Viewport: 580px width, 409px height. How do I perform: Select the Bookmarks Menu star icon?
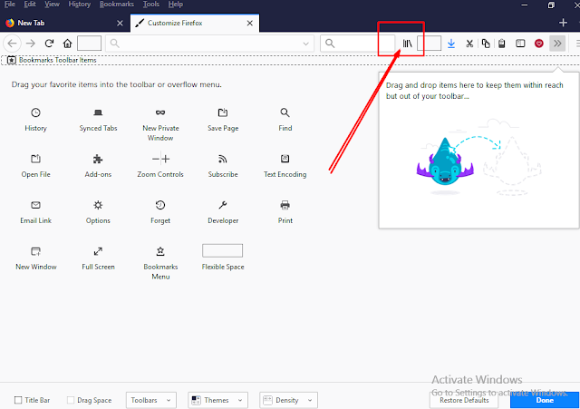tap(160, 251)
